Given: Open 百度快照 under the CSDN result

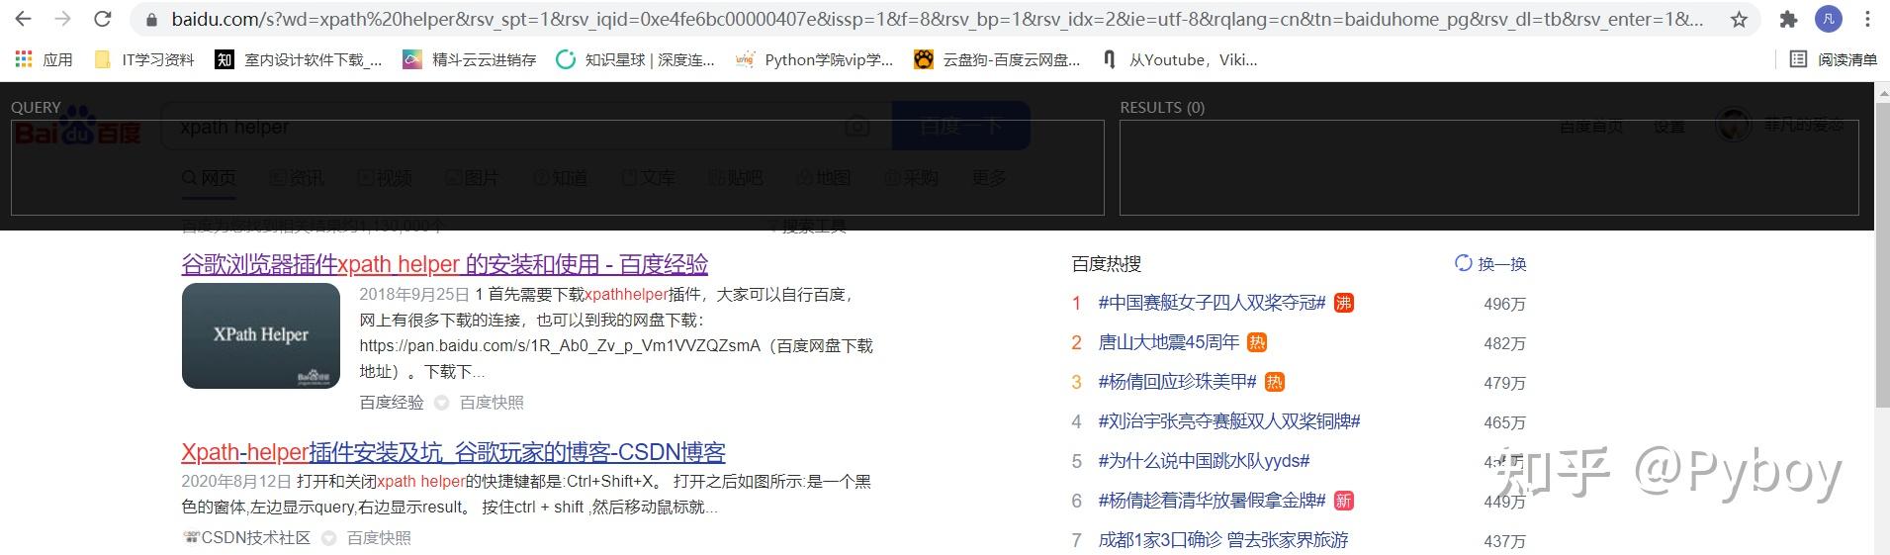Looking at the screenshot, I should (x=379, y=538).
